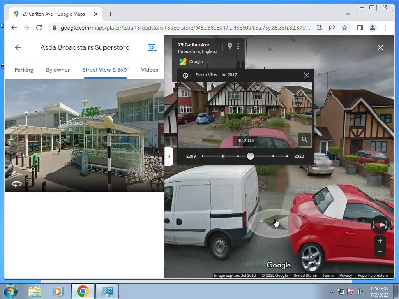
Task: Open the Chrome profile avatar
Action: pos(372,28)
